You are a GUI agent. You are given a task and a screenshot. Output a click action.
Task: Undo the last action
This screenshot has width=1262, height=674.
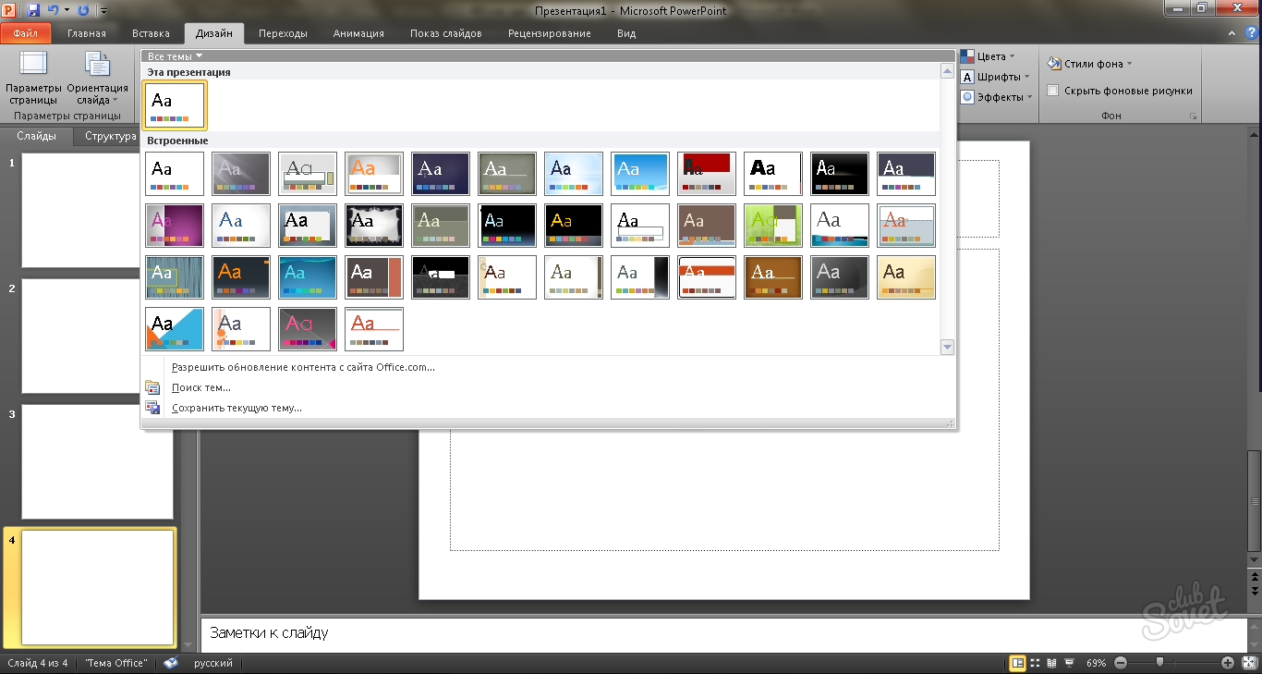[53, 10]
